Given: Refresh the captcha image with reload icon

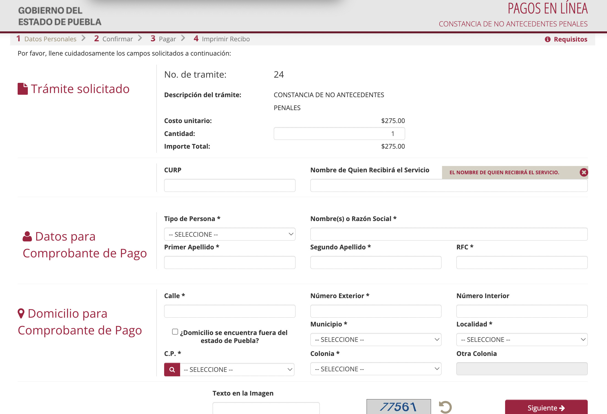Looking at the screenshot, I should tap(445, 407).
